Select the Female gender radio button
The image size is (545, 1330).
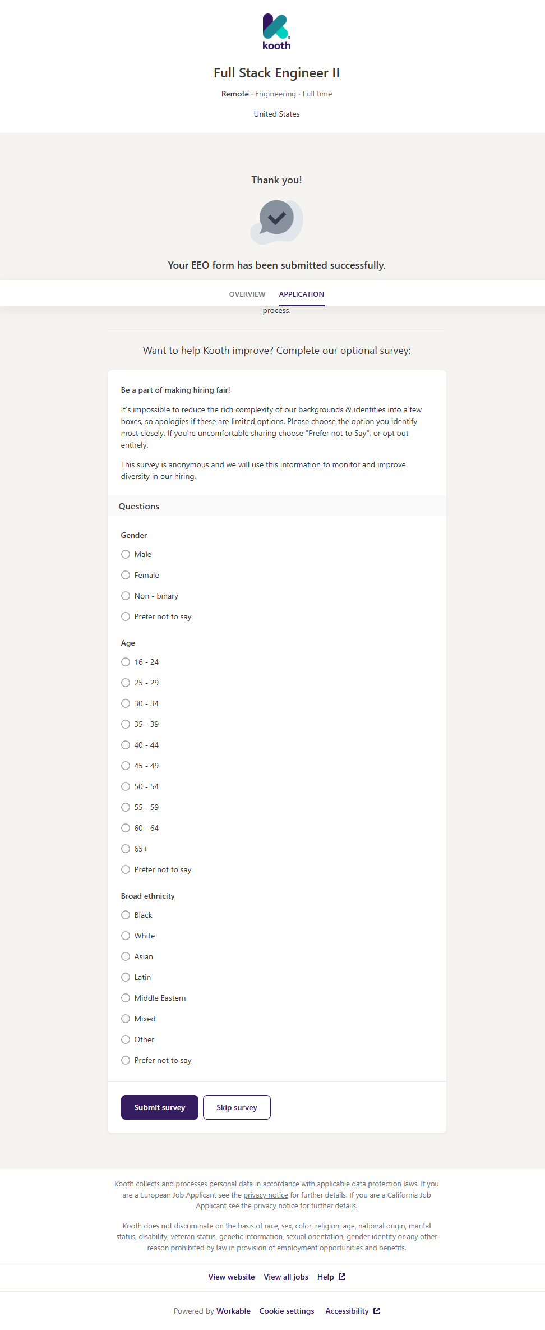click(x=126, y=575)
